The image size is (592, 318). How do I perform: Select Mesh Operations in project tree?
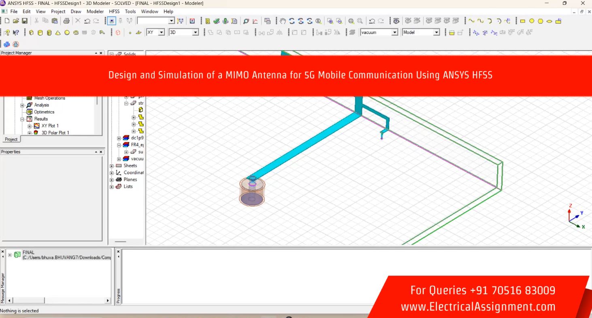click(x=49, y=98)
